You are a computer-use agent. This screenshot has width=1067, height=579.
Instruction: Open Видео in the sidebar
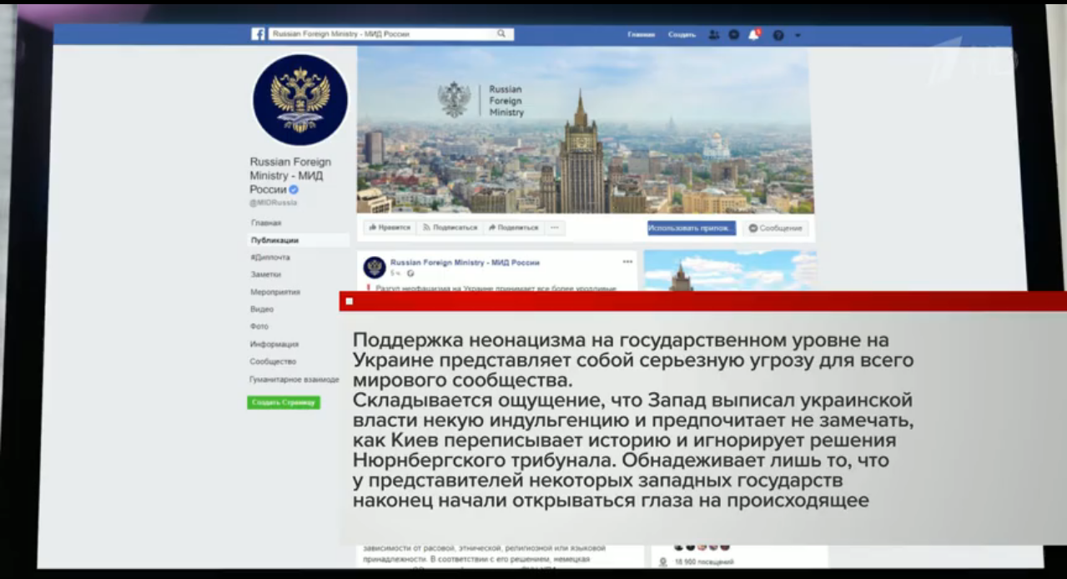(x=261, y=309)
